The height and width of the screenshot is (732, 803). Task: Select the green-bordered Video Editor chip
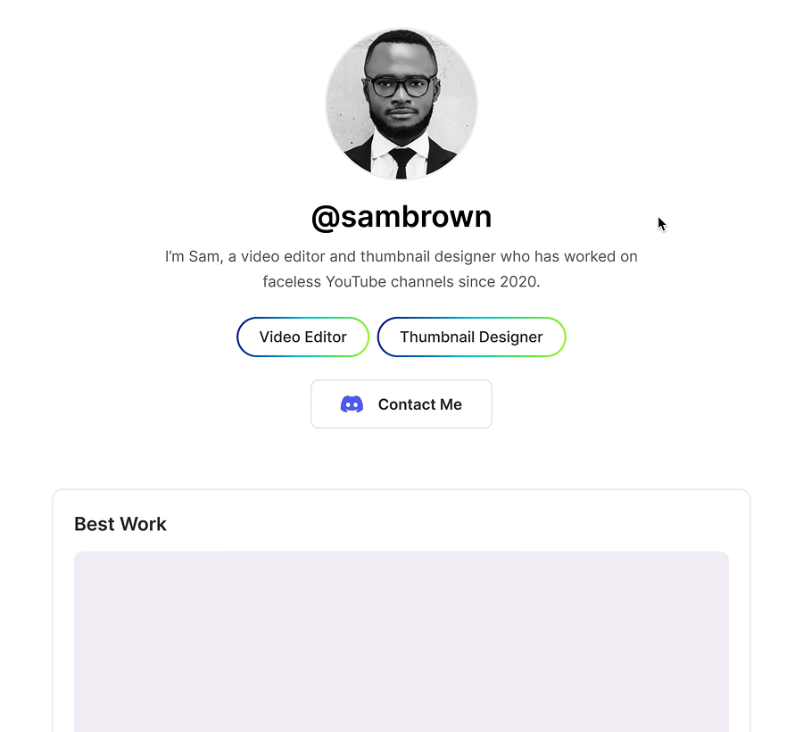click(302, 337)
